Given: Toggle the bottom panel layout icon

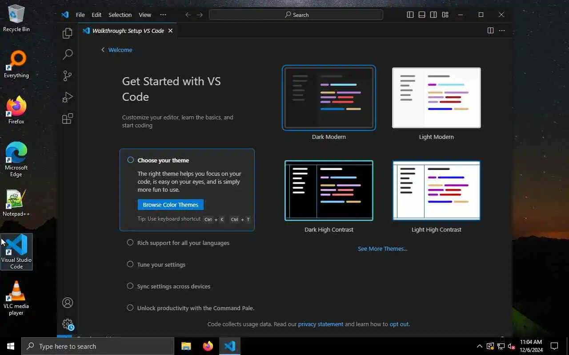Looking at the screenshot, I should [422, 15].
